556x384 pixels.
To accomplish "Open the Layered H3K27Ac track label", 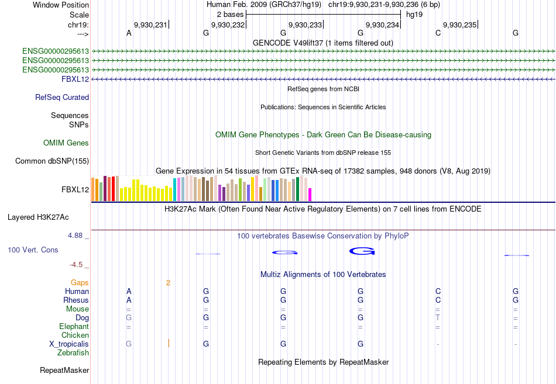I will [38, 217].
